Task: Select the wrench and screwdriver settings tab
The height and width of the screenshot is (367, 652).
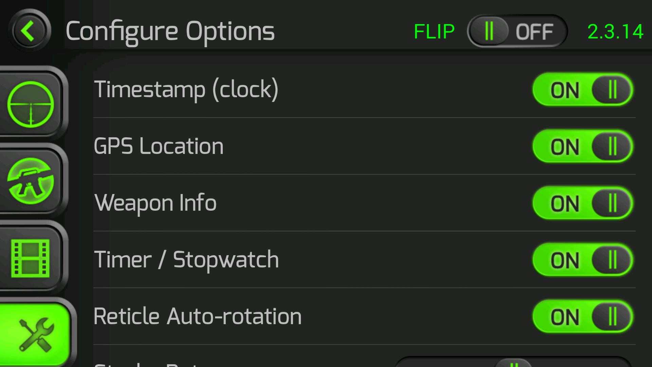Action: coord(36,335)
